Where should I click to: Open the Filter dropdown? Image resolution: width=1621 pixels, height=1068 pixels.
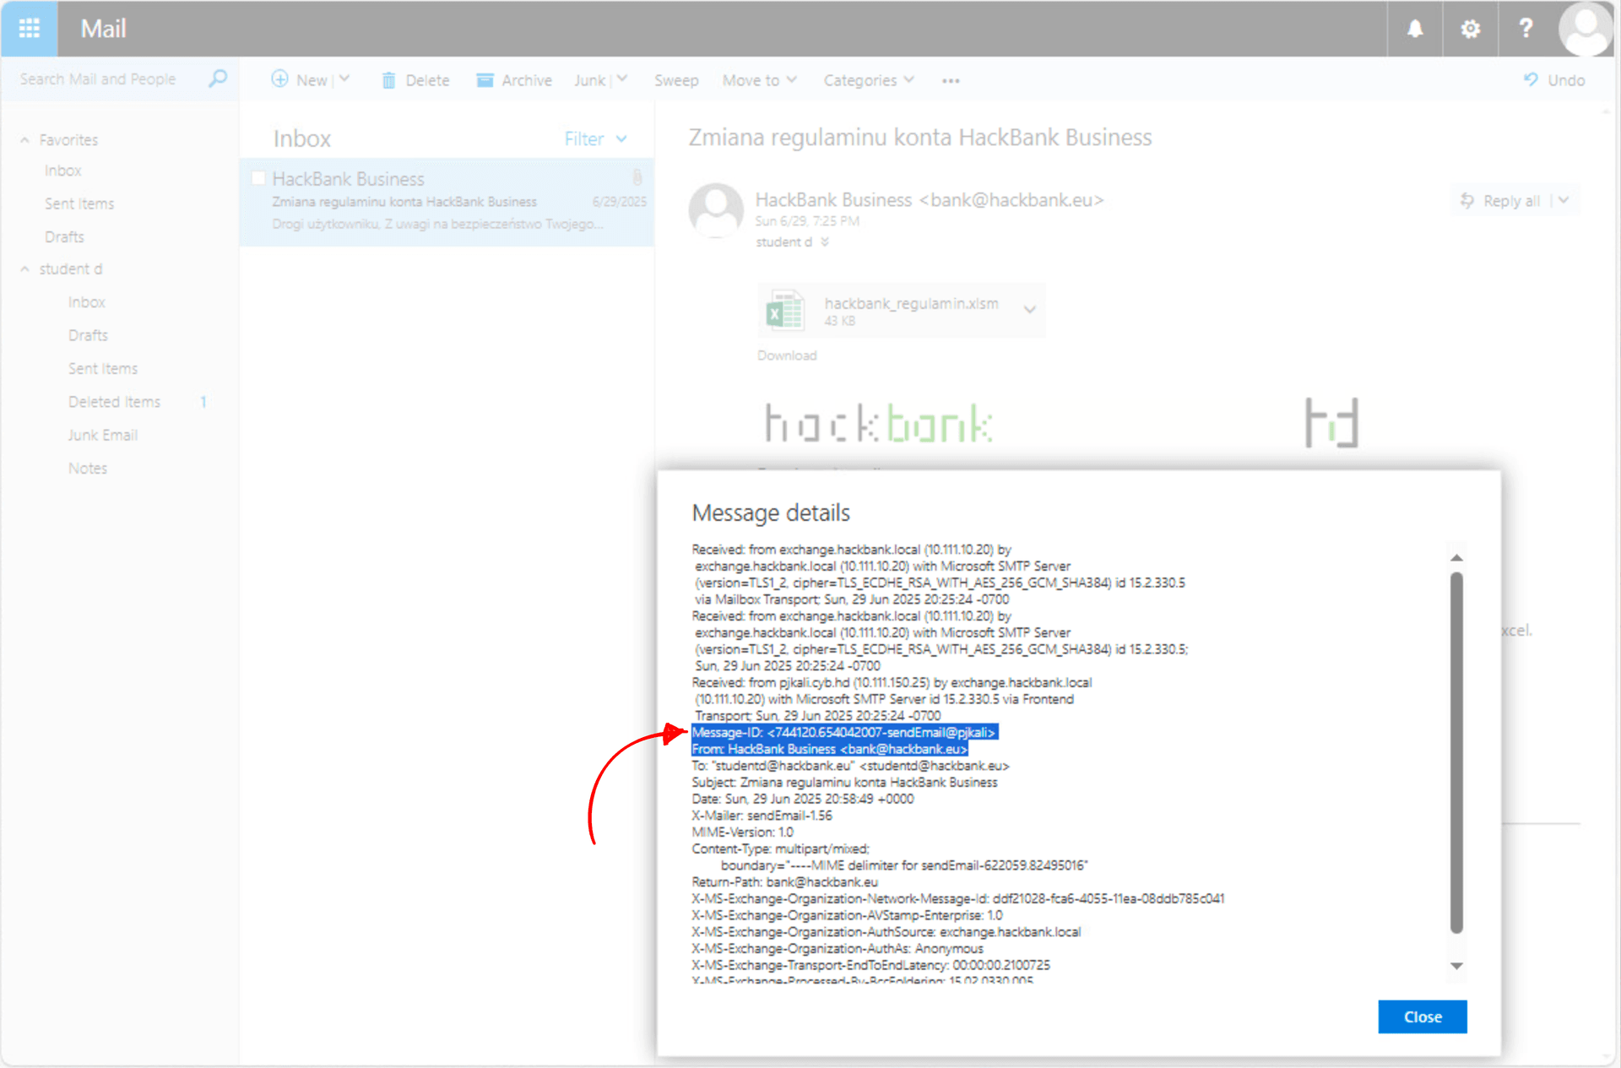point(595,138)
